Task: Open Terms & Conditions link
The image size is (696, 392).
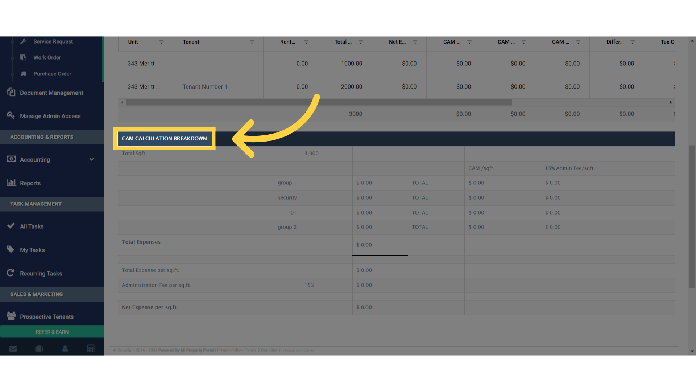Action: point(263,350)
